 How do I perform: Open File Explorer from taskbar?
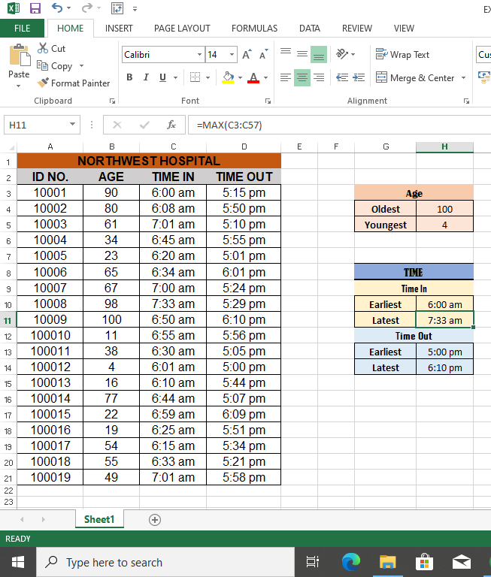[387, 562]
